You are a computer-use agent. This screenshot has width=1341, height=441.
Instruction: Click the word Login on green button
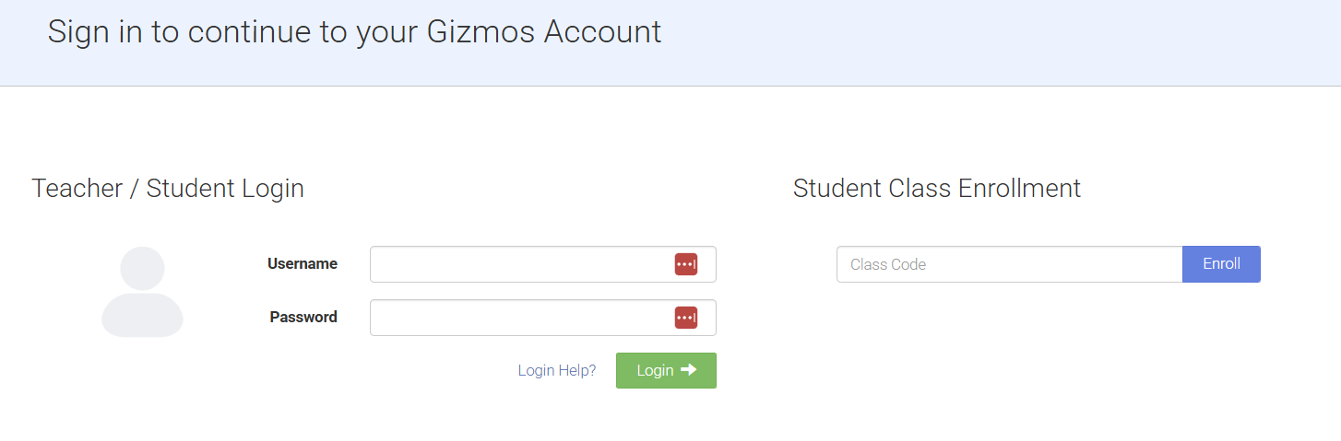point(655,370)
